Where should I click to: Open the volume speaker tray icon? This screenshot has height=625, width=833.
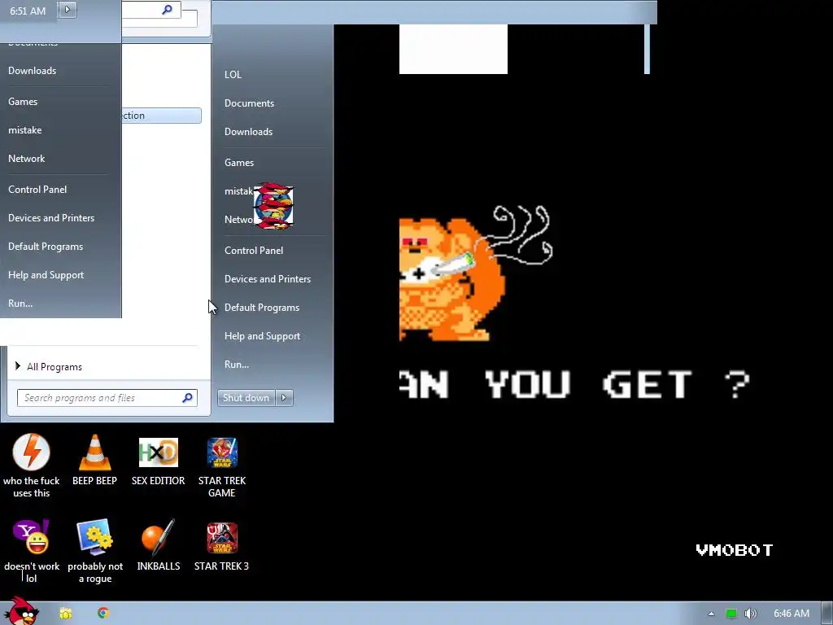click(x=751, y=614)
